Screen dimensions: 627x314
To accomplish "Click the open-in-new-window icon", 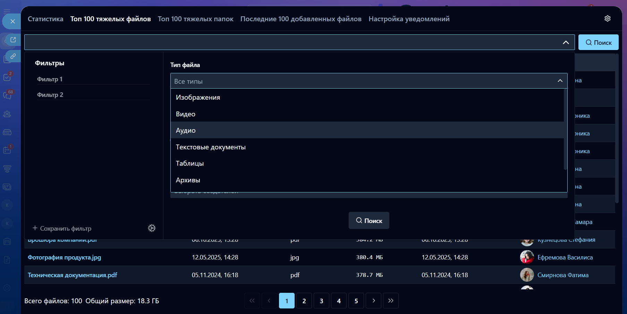I will pyautogui.click(x=13, y=40).
